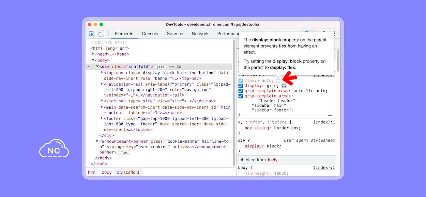Click the flex property value auto

(x=267, y=81)
